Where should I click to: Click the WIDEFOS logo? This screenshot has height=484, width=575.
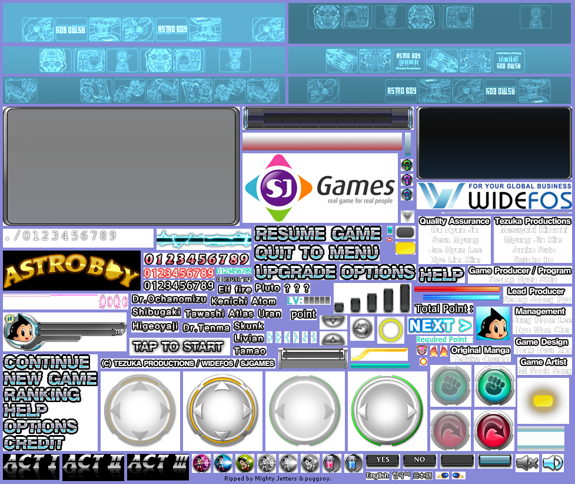point(494,196)
